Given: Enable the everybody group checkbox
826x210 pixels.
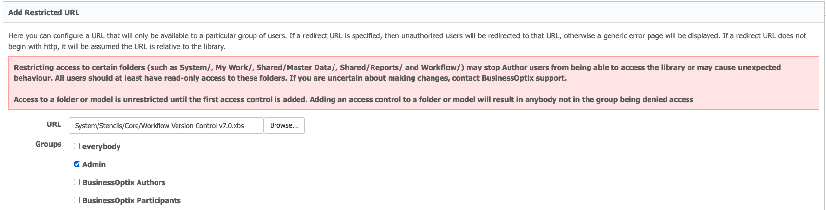Looking at the screenshot, I should pyautogui.click(x=77, y=146).
